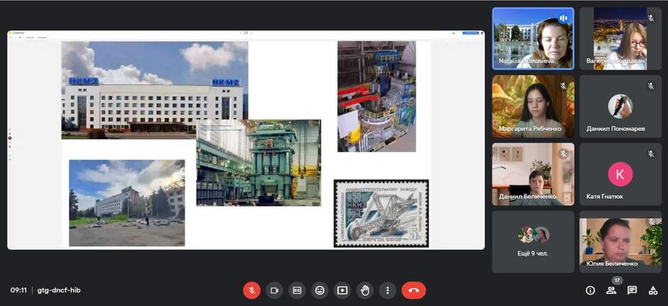The height and width of the screenshot is (306, 668).
Task: Select Юлия Беличенко's video tile
Action: pos(620,241)
